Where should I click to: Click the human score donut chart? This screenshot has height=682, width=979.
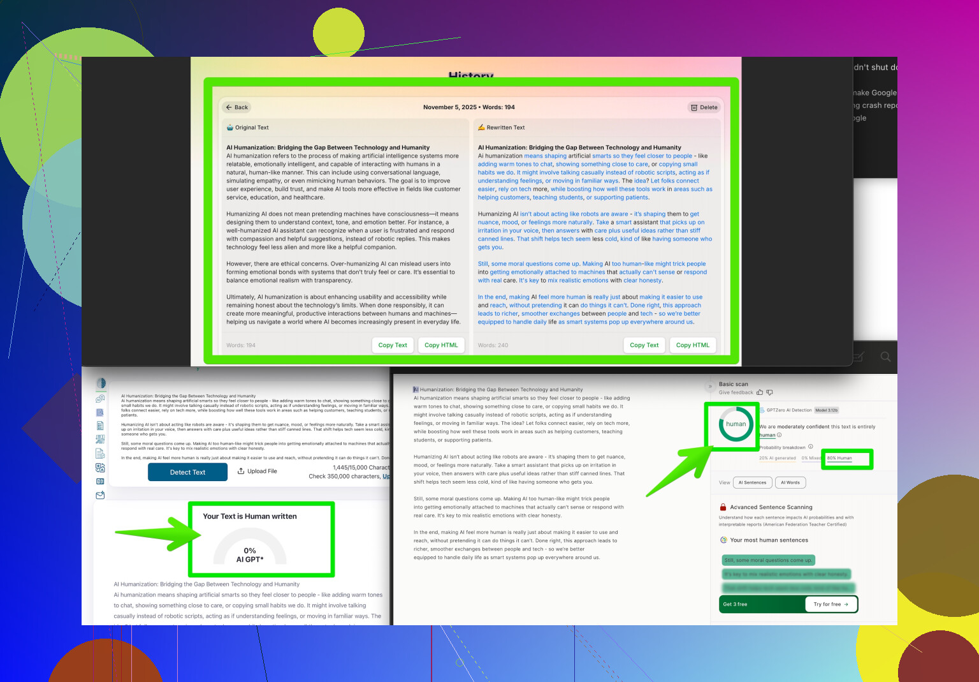(x=736, y=424)
